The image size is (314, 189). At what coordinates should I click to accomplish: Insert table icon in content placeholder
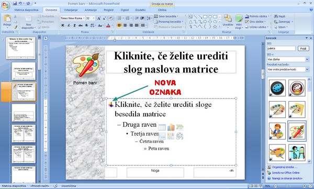click(x=162, y=127)
